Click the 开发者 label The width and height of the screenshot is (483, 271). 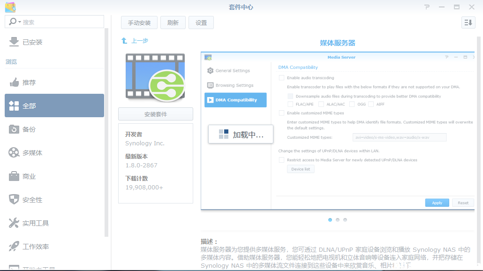(134, 135)
